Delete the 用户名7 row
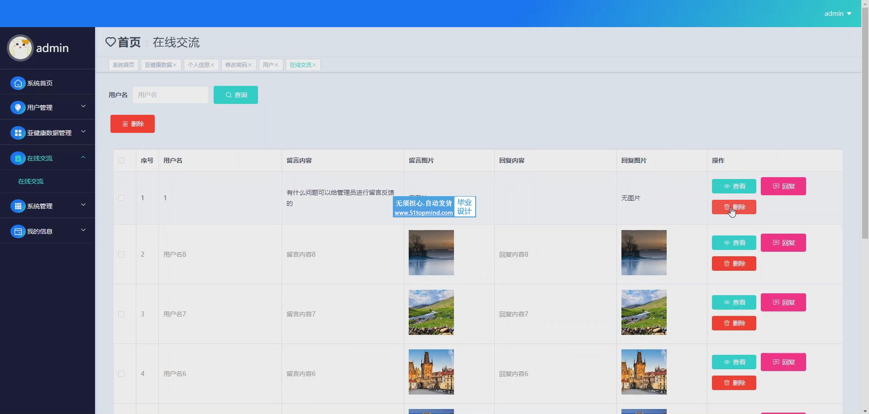869x414 pixels. tap(734, 323)
